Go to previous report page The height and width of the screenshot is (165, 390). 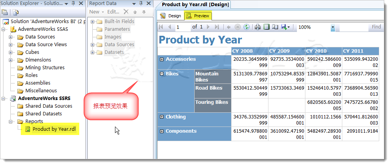pos(170,27)
